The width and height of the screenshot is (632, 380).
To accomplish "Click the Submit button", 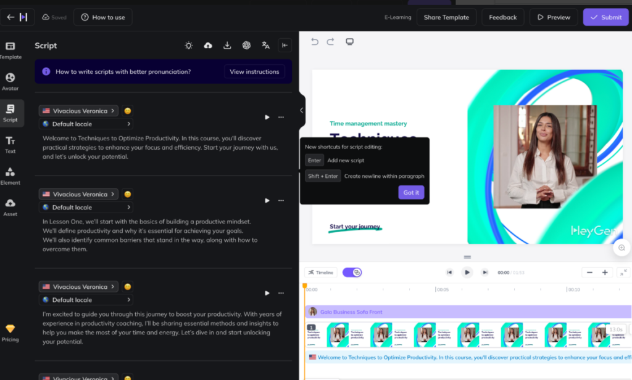I will [x=605, y=17].
